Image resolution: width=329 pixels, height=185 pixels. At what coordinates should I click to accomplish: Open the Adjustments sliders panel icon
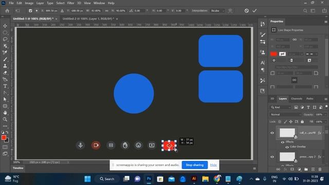tap(263, 42)
